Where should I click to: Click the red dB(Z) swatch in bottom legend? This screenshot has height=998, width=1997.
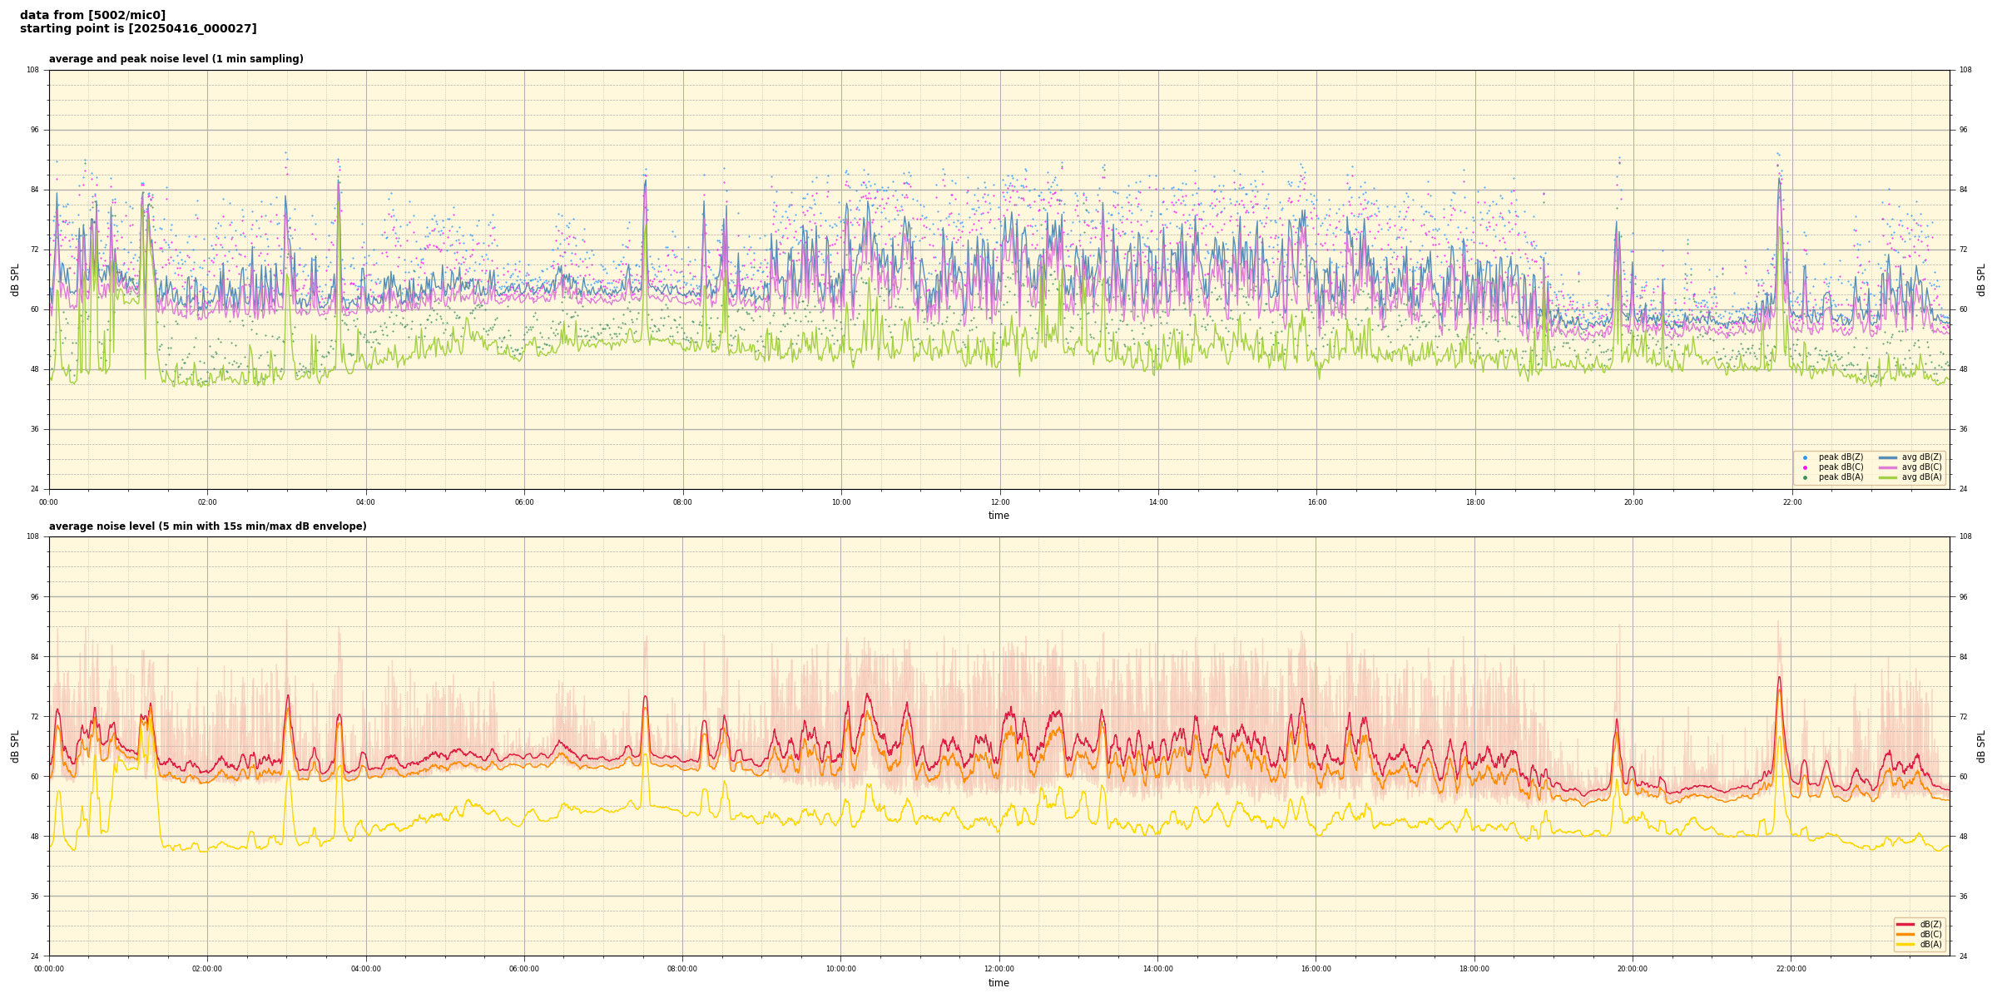click(x=1905, y=924)
